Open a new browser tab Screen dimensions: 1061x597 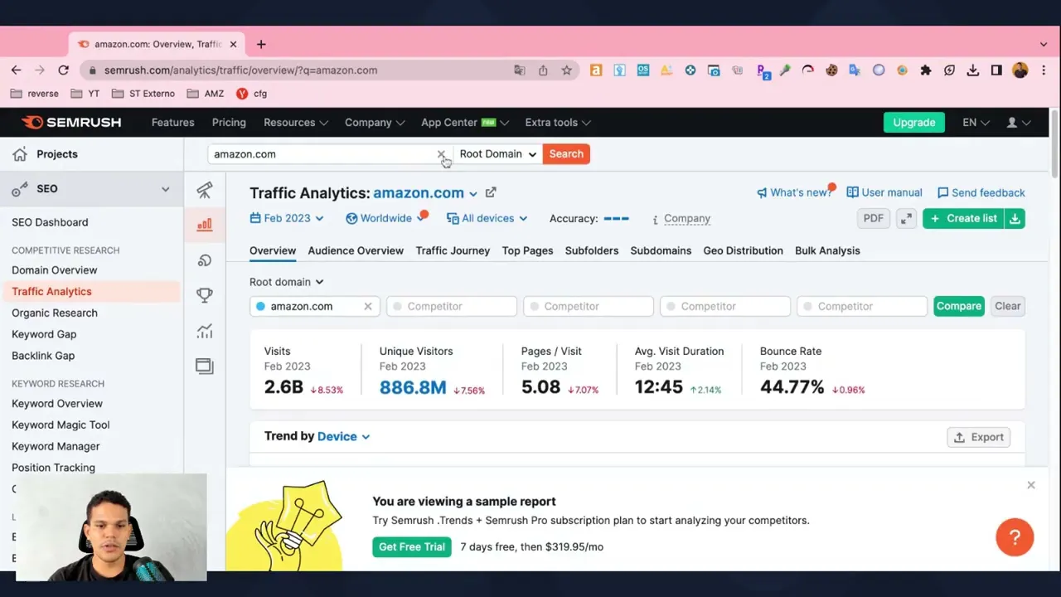261,44
